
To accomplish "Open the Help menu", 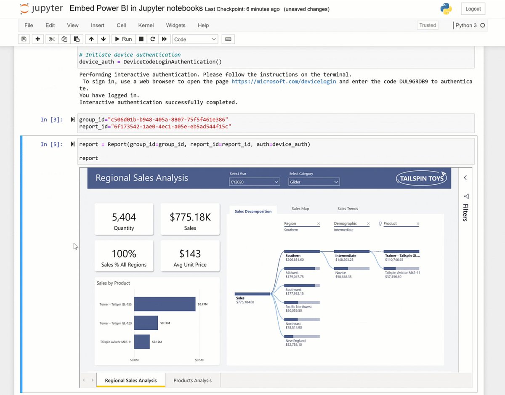I will pyautogui.click(x=203, y=25).
